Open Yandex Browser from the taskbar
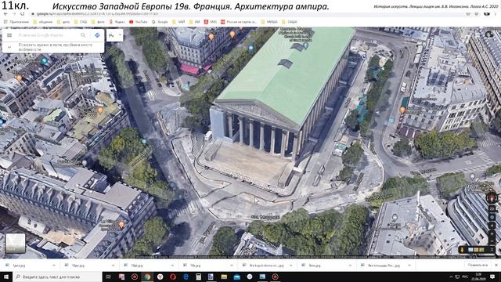 click(160, 277)
